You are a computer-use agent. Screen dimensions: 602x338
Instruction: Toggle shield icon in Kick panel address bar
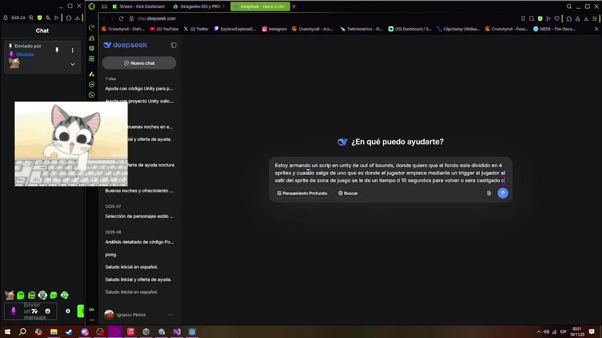(40, 18)
